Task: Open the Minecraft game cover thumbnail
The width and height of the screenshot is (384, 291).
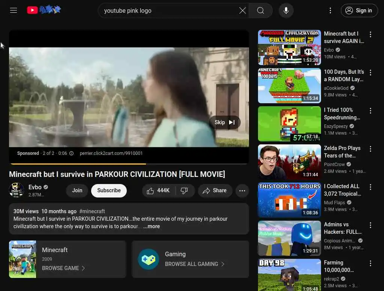Action: [22, 259]
